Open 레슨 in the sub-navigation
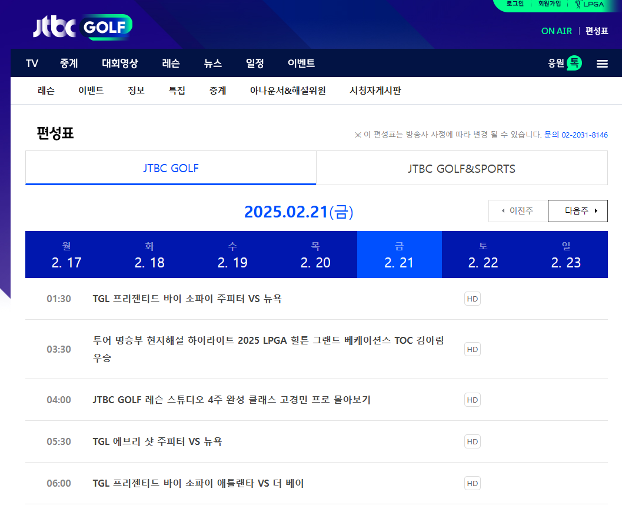Viewport: 622px width, 509px height. click(x=46, y=91)
